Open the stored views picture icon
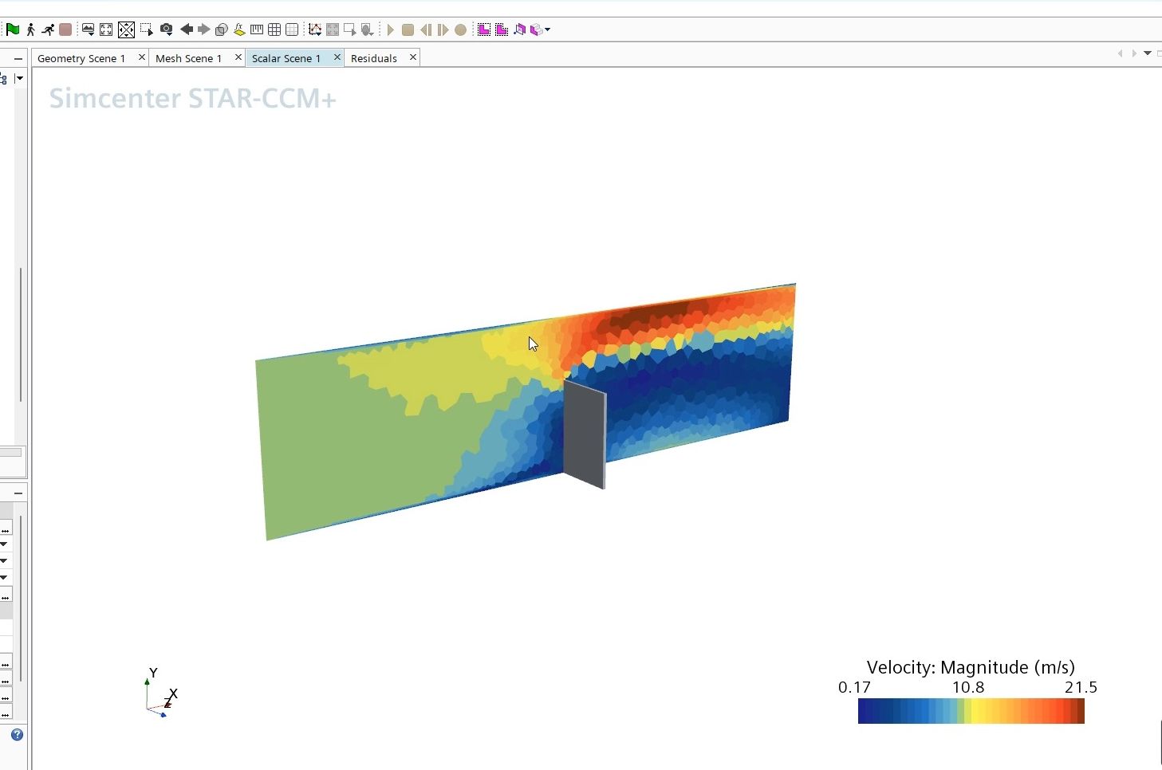This screenshot has height=770, width=1162. tap(88, 29)
